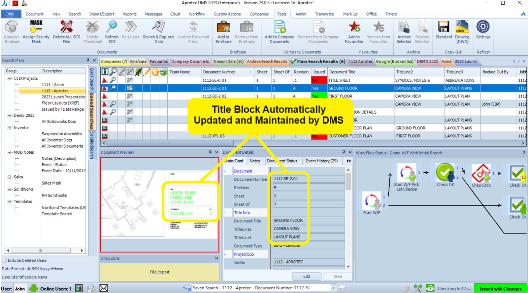Click the Document Number field 1112-SE-2.01
Viewport: 528px width, 293px height.
[x=309, y=179]
